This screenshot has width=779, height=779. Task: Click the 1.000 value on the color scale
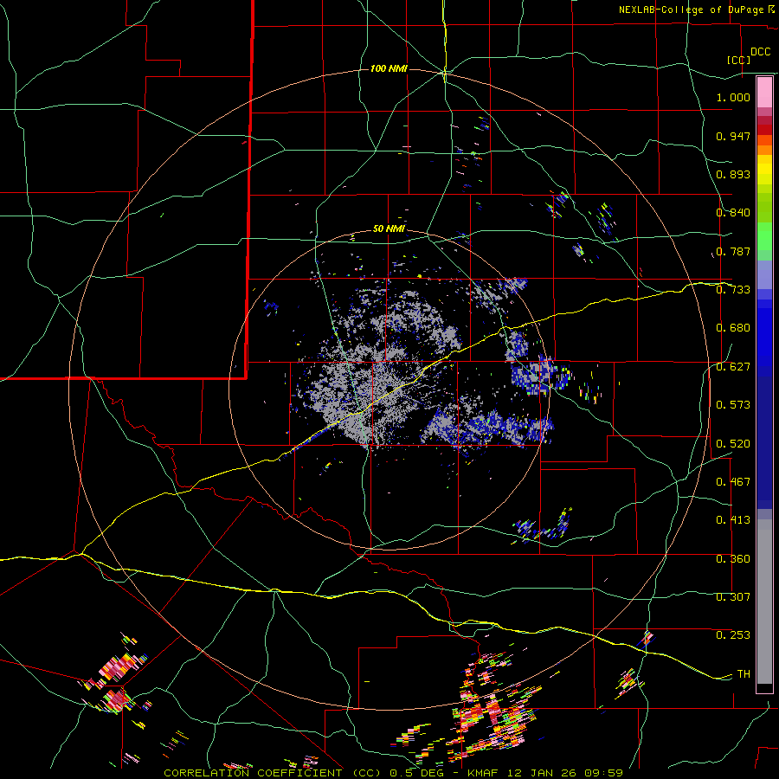(x=733, y=97)
